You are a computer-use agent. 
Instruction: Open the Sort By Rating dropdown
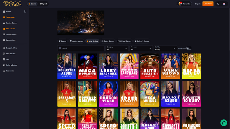point(165,48)
